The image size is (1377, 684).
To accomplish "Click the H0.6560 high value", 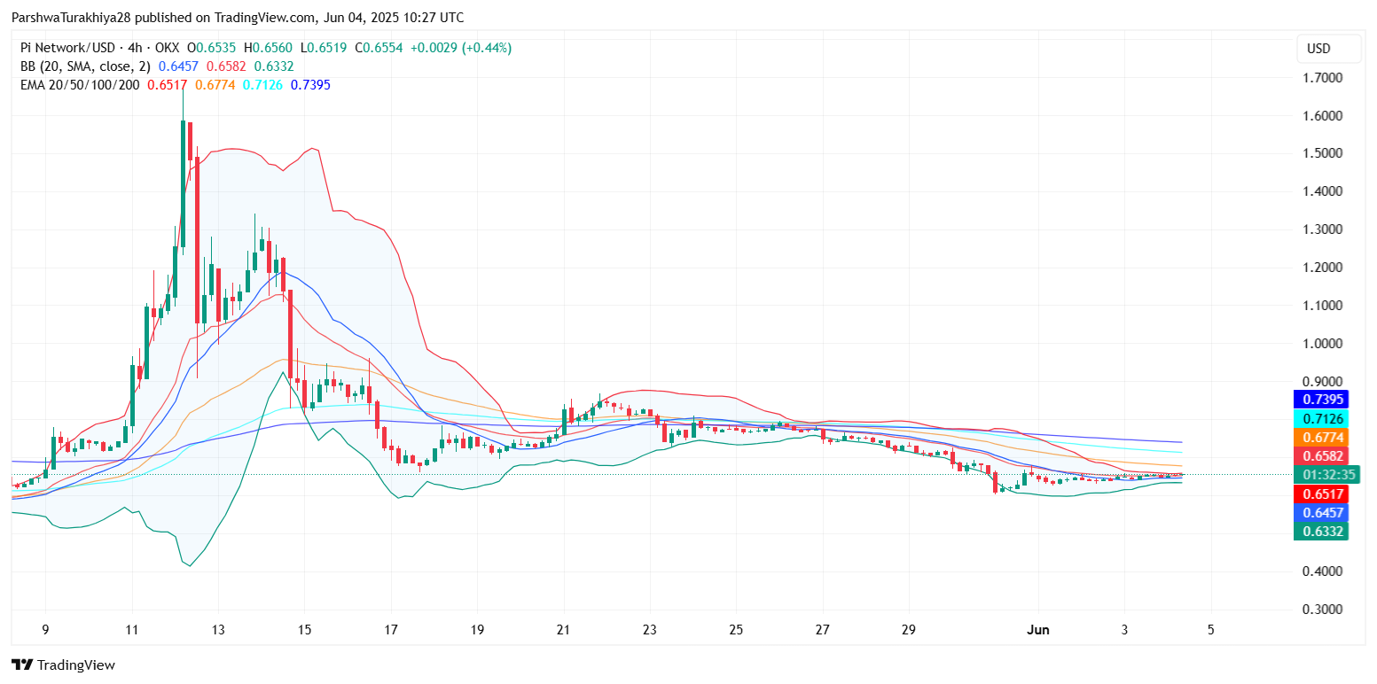I will (270, 48).
